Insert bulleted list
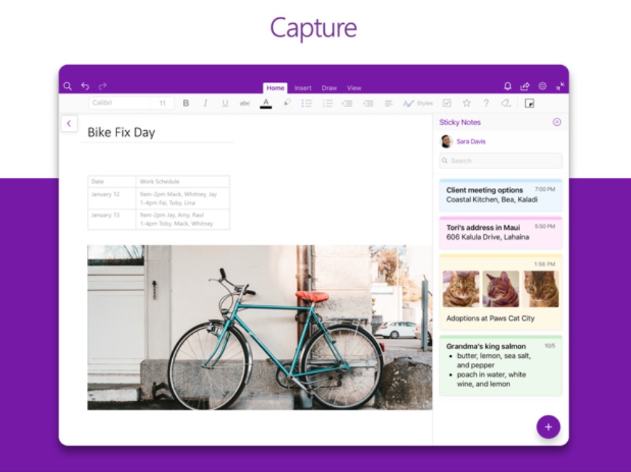Image resolution: width=631 pixels, height=472 pixels. [x=307, y=103]
